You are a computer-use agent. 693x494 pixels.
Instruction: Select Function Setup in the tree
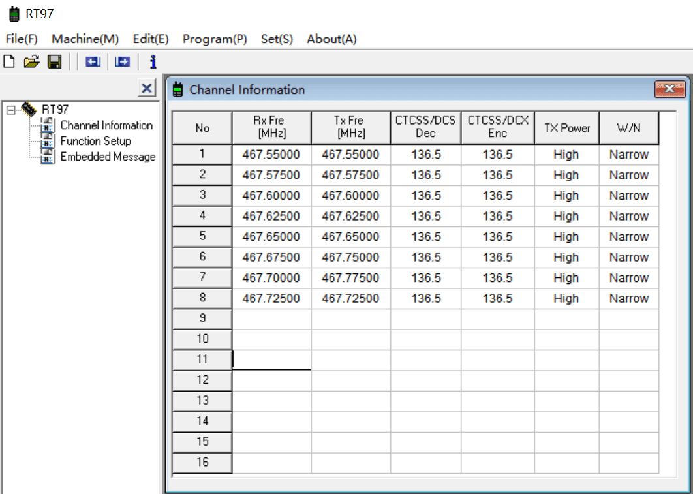pyautogui.click(x=95, y=141)
